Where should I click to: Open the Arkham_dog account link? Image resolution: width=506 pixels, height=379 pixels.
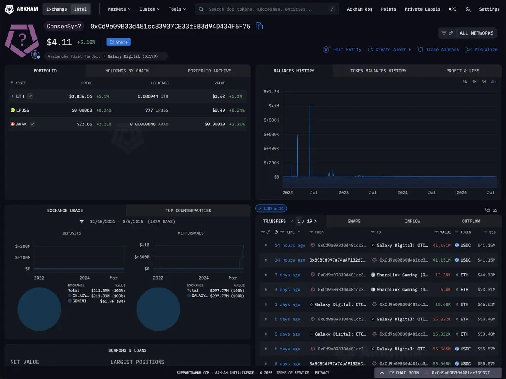click(x=360, y=9)
